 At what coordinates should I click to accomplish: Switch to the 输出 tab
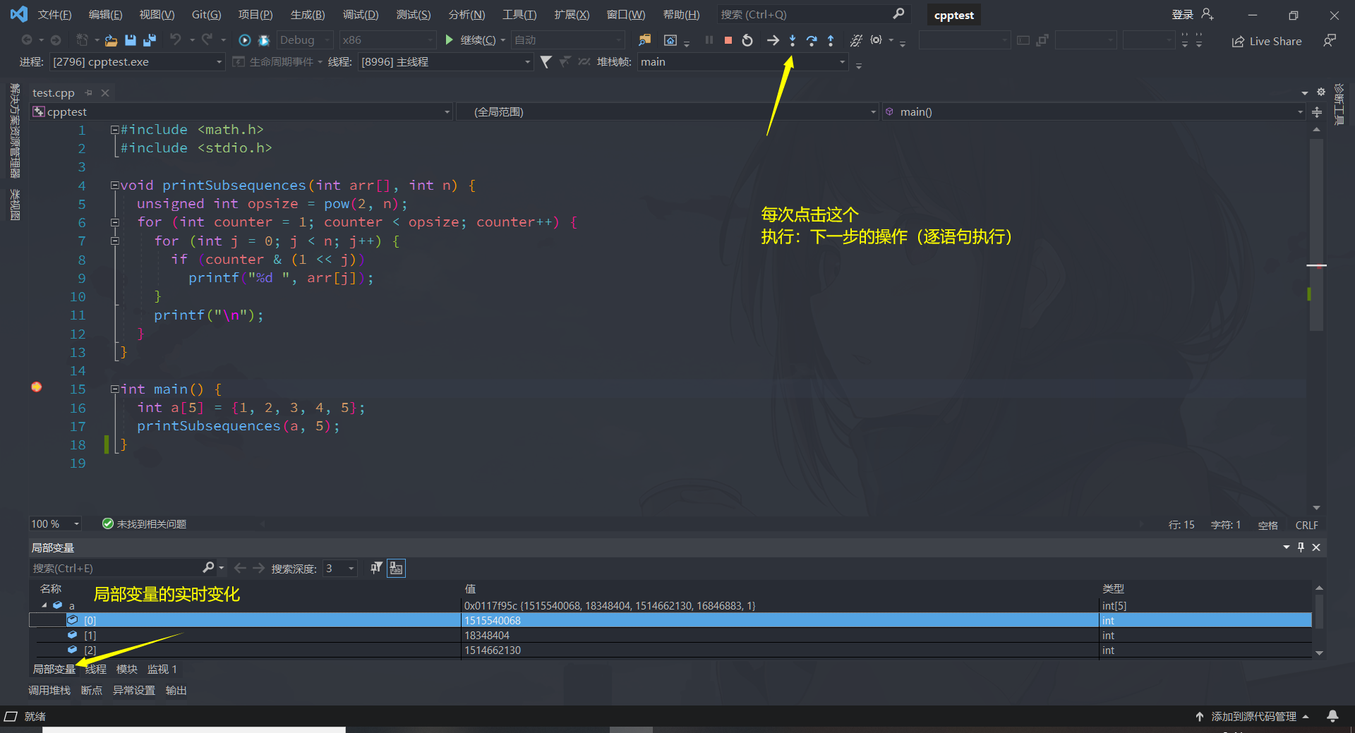coord(176,691)
